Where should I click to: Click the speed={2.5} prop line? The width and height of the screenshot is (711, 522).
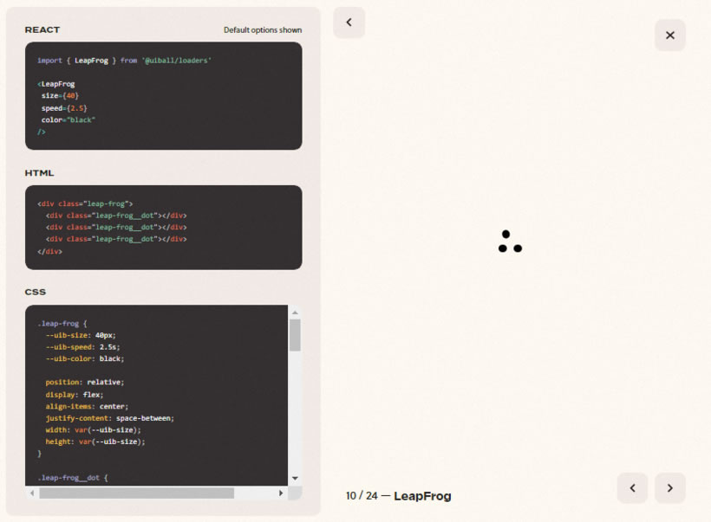(64, 108)
